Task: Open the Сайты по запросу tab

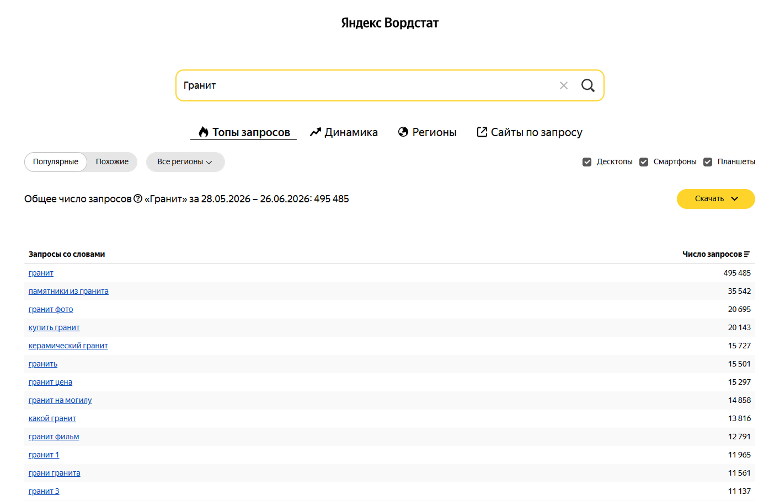Action: coord(530,132)
